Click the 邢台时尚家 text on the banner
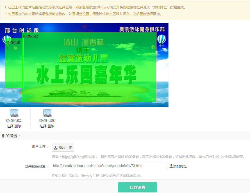This screenshot has width=250, height=193. (x=22, y=30)
